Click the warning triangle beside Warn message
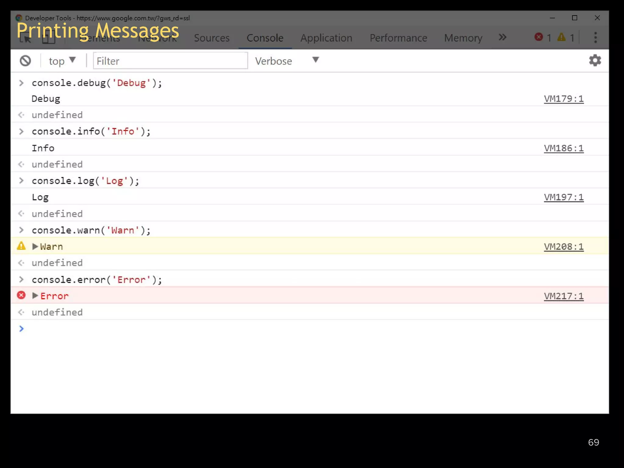 (x=21, y=246)
